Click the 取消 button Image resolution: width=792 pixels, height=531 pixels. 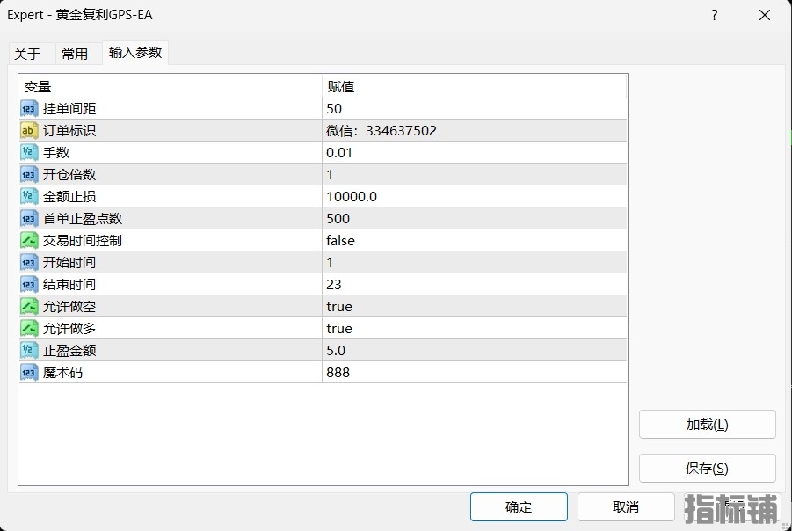point(626,506)
